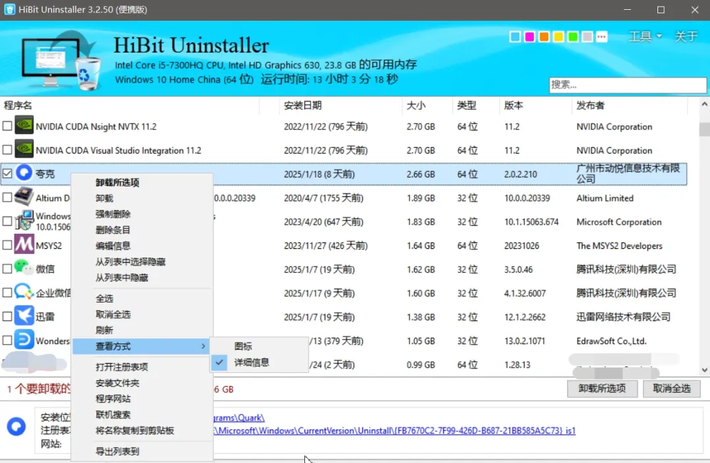Click the 卸载所选项 button

(x=602, y=388)
